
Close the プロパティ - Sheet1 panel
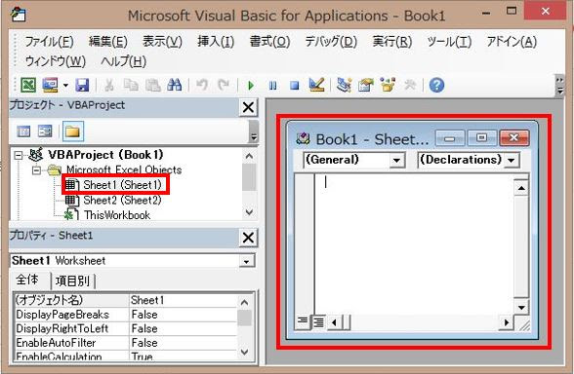tap(248, 238)
